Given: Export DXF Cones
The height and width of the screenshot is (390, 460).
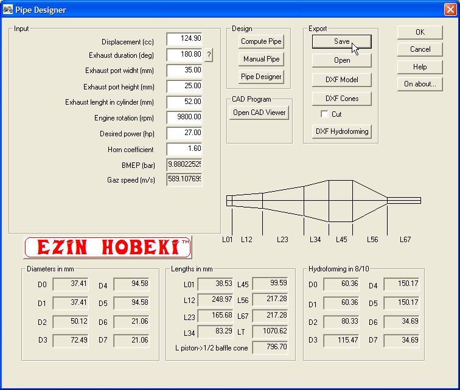Looking at the screenshot, I should click(x=341, y=99).
